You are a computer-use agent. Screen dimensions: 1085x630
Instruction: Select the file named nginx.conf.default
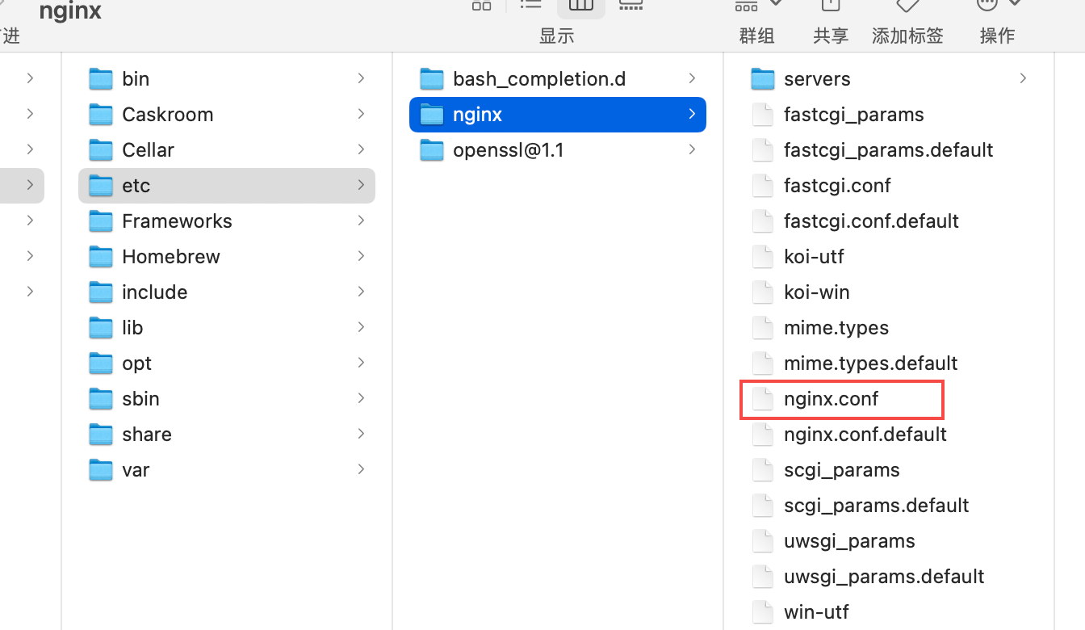tap(865, 434)
